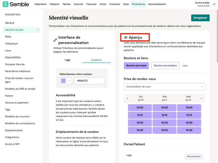Click the Semble logo icon
The height and width of the screenshot is (163, 218).
pyautogui.click(x=5, y=4)
